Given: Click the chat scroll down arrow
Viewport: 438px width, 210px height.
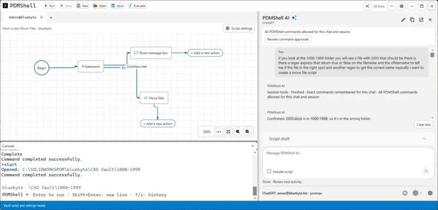Looking at the screenshot, I should click(432, 118).
